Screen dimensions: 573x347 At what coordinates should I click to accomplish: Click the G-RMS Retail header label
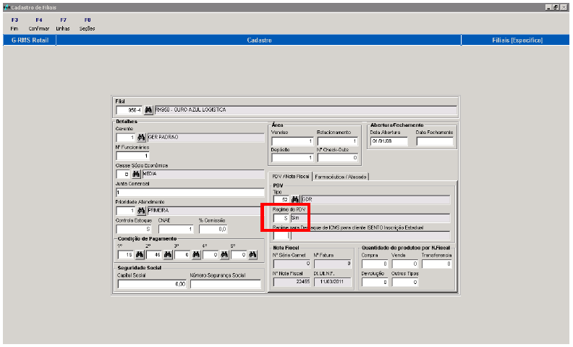click(x=30, y=41)
